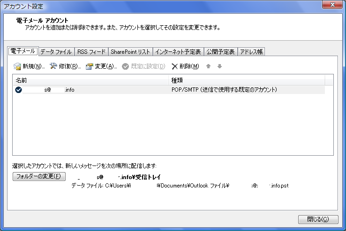Move account down with the down arrow
This screenshot has height=231, width=346.
point(219,66)
